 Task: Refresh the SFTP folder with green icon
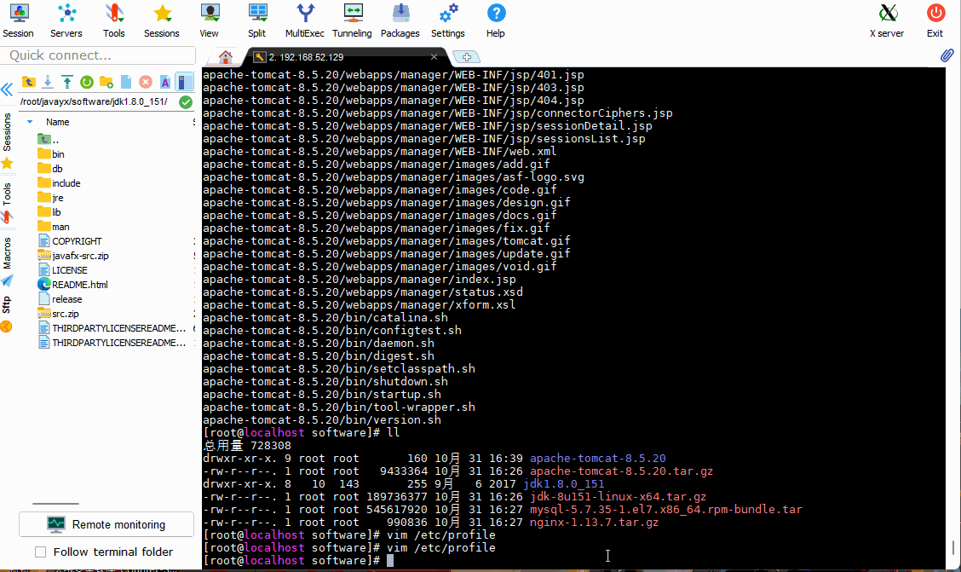86,82
